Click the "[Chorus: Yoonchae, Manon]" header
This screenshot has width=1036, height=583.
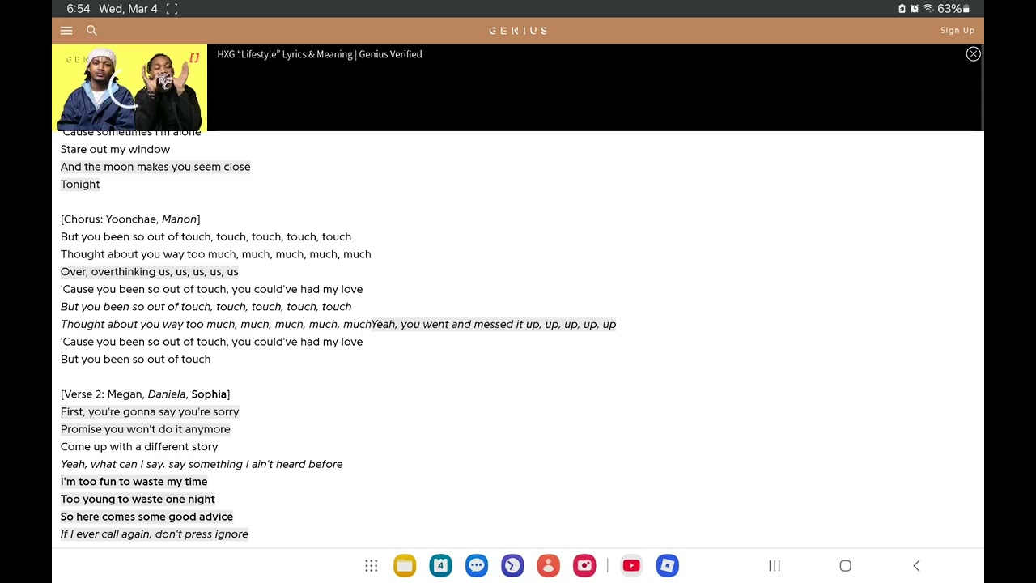[130, 219]
